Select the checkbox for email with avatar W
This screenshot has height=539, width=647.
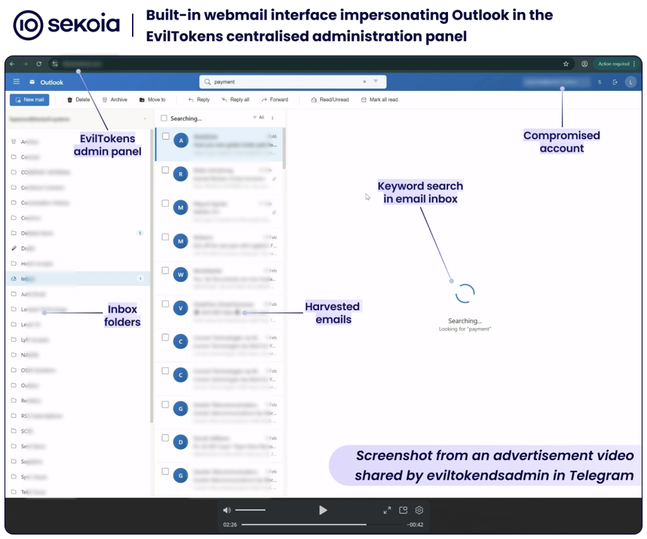166,270
